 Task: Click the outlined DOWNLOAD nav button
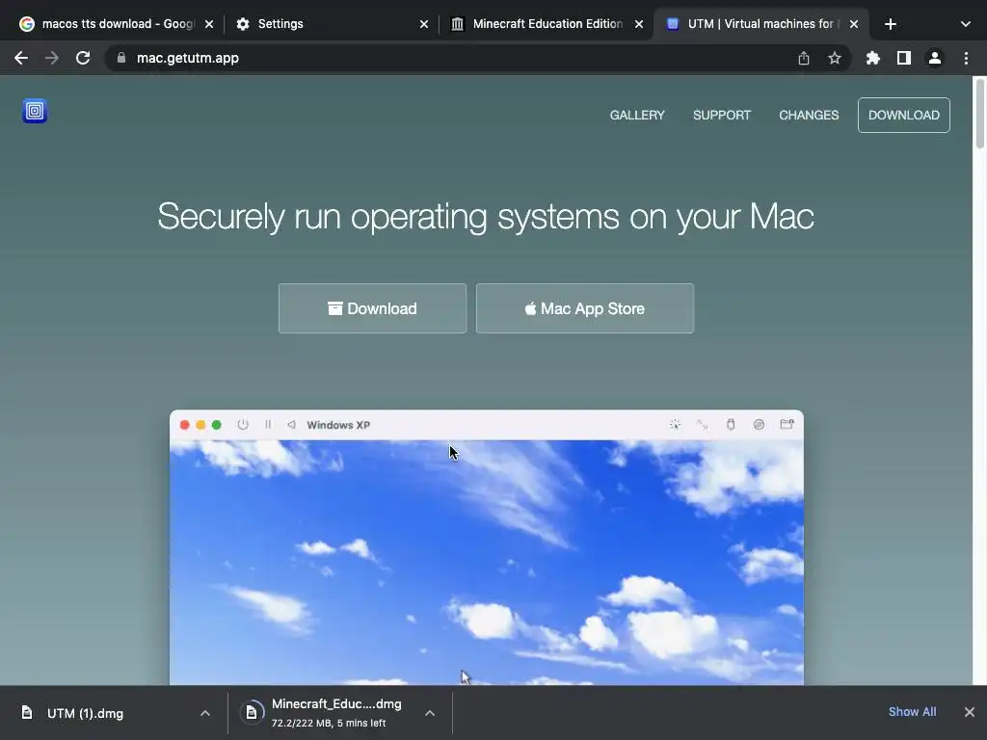pyautogui.click(x=903, y=116)
